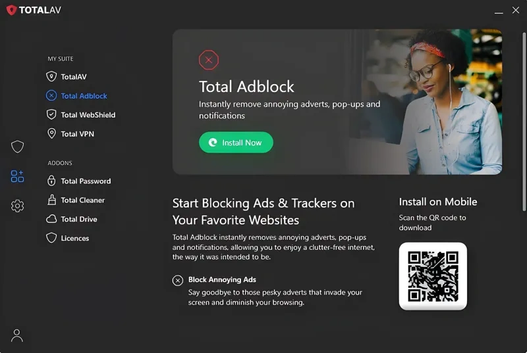Click the TotalAV logo in title bar
Viewport: 527px width, 353px height.
tap(34, 10)
